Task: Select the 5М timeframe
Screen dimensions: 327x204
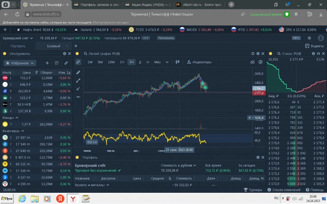Action: 100,62
